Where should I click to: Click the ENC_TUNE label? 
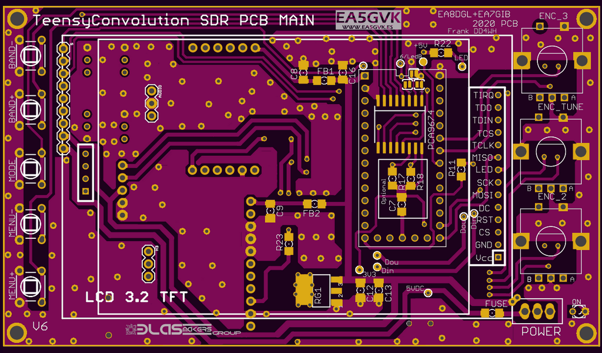click(x=560, y=107)
